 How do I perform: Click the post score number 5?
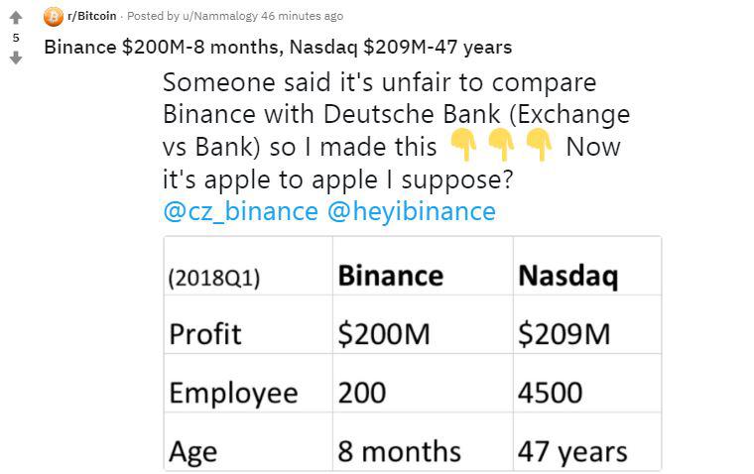(16, 38)
